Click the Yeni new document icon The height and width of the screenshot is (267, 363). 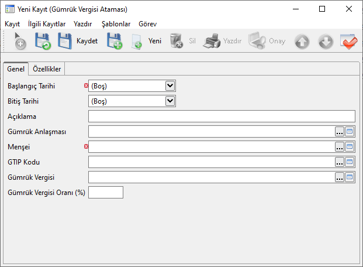(x=137, y=42)
